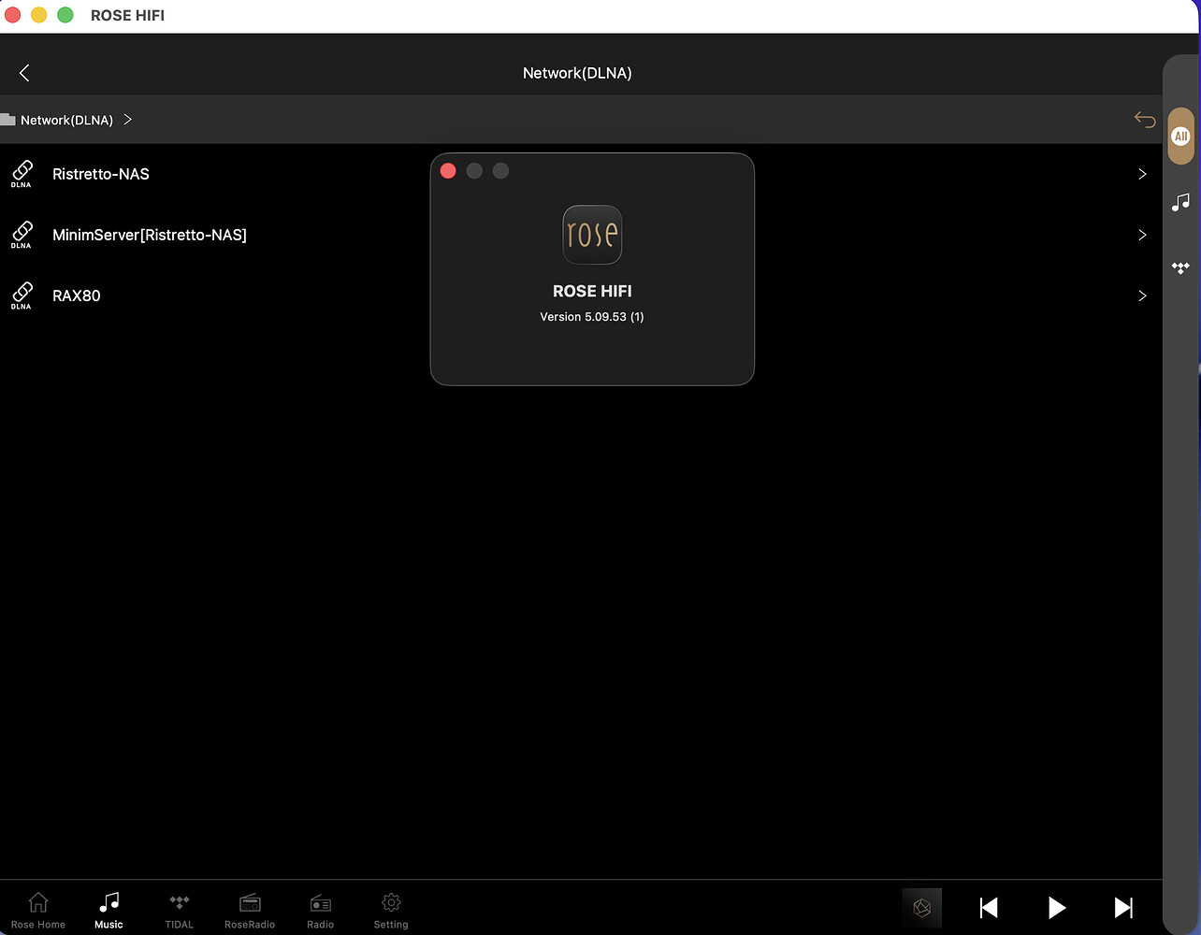Select the music note filter in sidebar
1201x935 pixels.
point(1180,202)
